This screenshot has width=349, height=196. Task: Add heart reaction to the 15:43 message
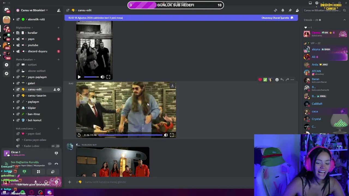pyautogui.click(x=260, y=79)
